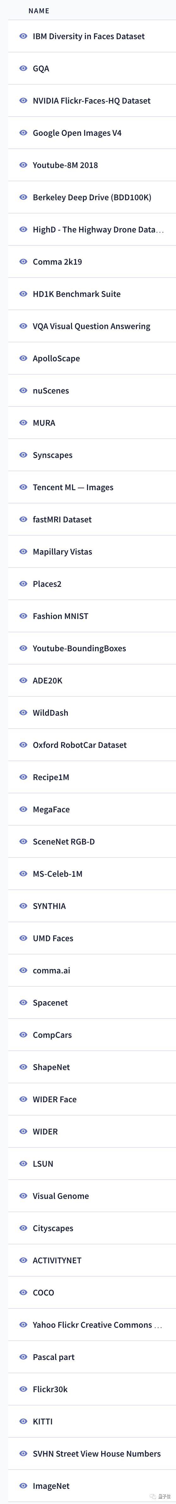The width and height of the screenshot is (176, 1504).
Task: Sort by the NAME column header
Action: click(x=39, y=11)
